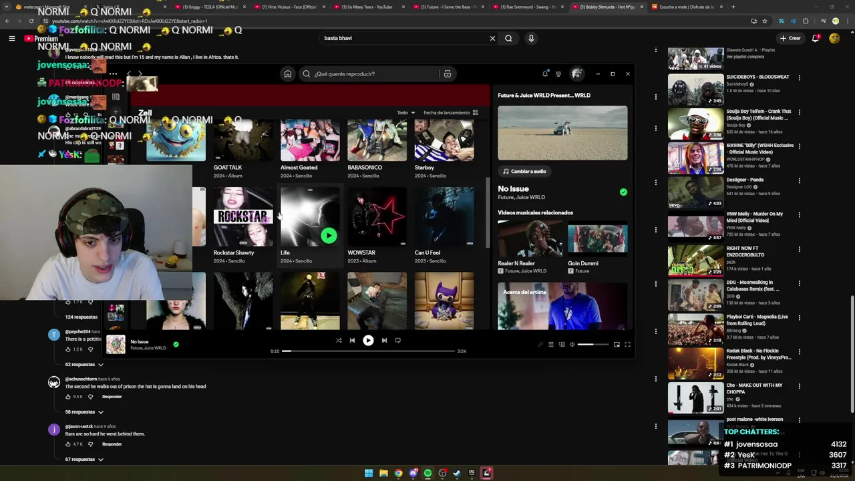This screenshot has width=855, height=481.
Task: Open Spotify miniplayer icon
Action: [617, 345]
